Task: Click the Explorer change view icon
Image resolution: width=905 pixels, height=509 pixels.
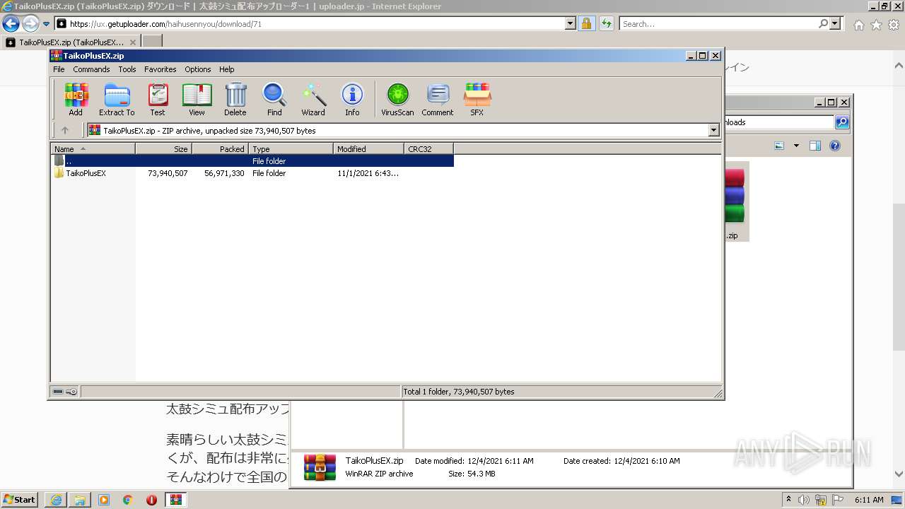Action: coord(779,146)
